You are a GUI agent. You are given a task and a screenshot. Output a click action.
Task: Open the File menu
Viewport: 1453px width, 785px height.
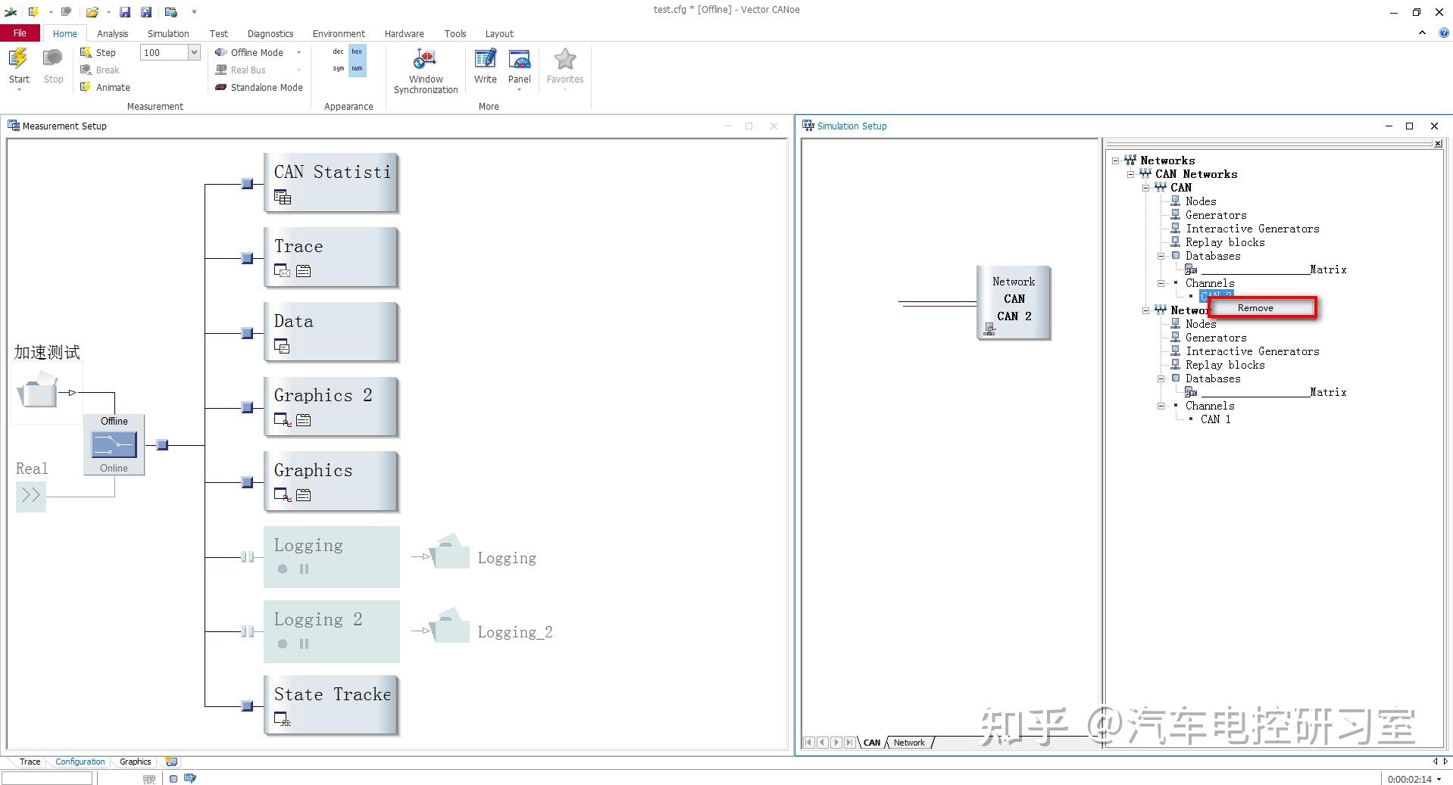pos(20,33)
